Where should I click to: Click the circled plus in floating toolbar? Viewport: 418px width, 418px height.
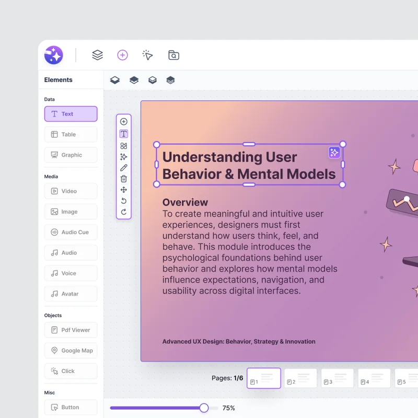[x=124, y=122]
